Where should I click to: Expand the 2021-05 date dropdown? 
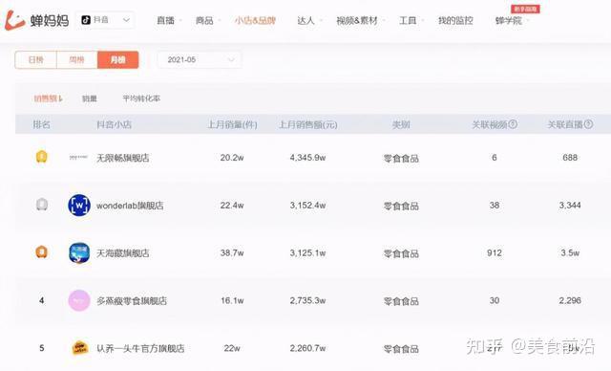[200, 59]
